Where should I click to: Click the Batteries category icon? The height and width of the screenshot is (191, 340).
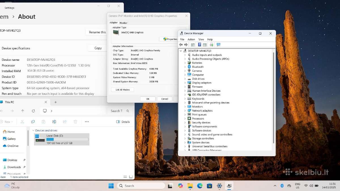(x=189, y=63)
